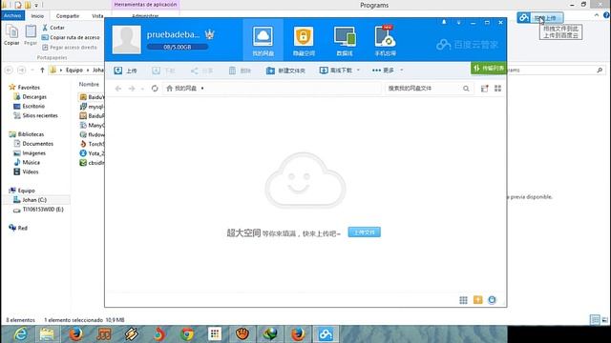611x343 pixels.
Task: Click the user avatar picture
Action: coord(127,39)
